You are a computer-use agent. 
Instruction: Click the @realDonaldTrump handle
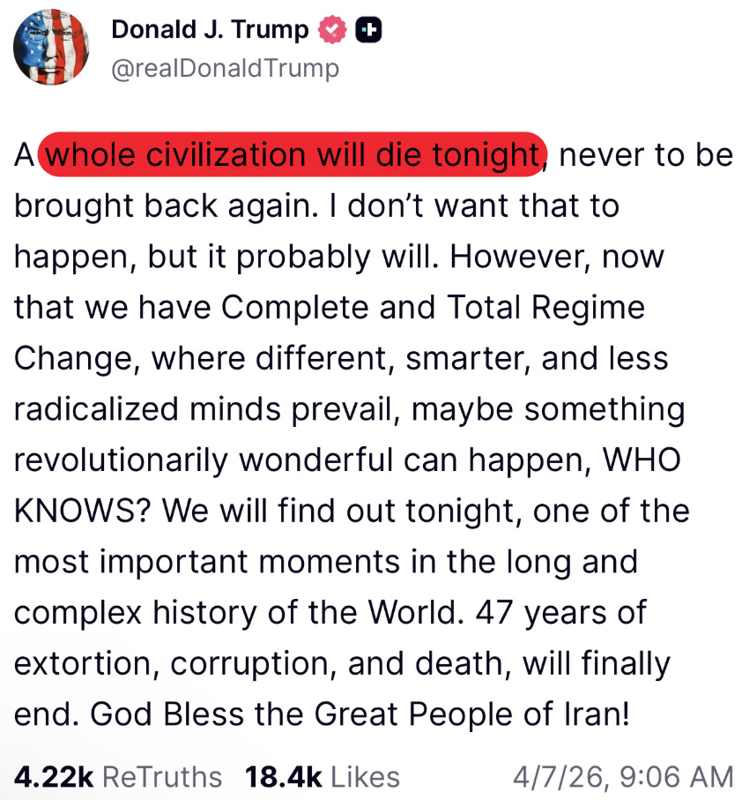click(x=225, y=68)
